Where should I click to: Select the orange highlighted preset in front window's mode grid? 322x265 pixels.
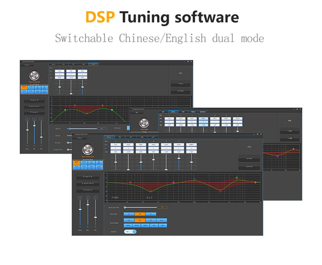77,163
